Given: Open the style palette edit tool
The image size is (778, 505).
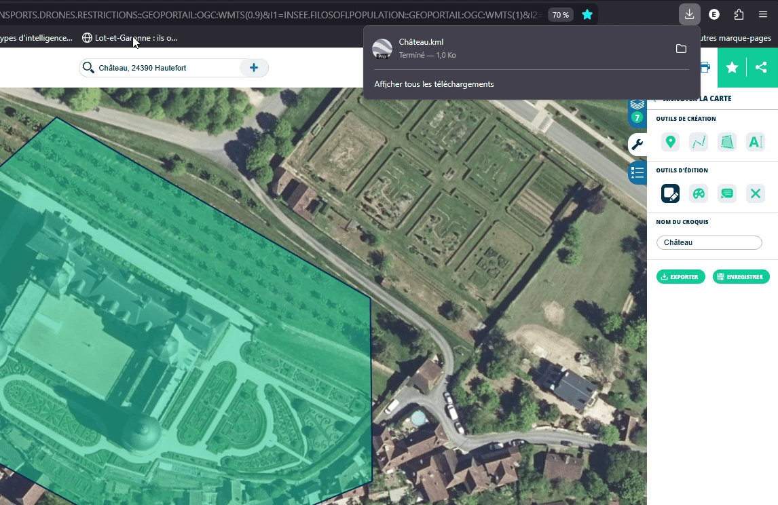Looking at the screenshot, I should 699,193.
